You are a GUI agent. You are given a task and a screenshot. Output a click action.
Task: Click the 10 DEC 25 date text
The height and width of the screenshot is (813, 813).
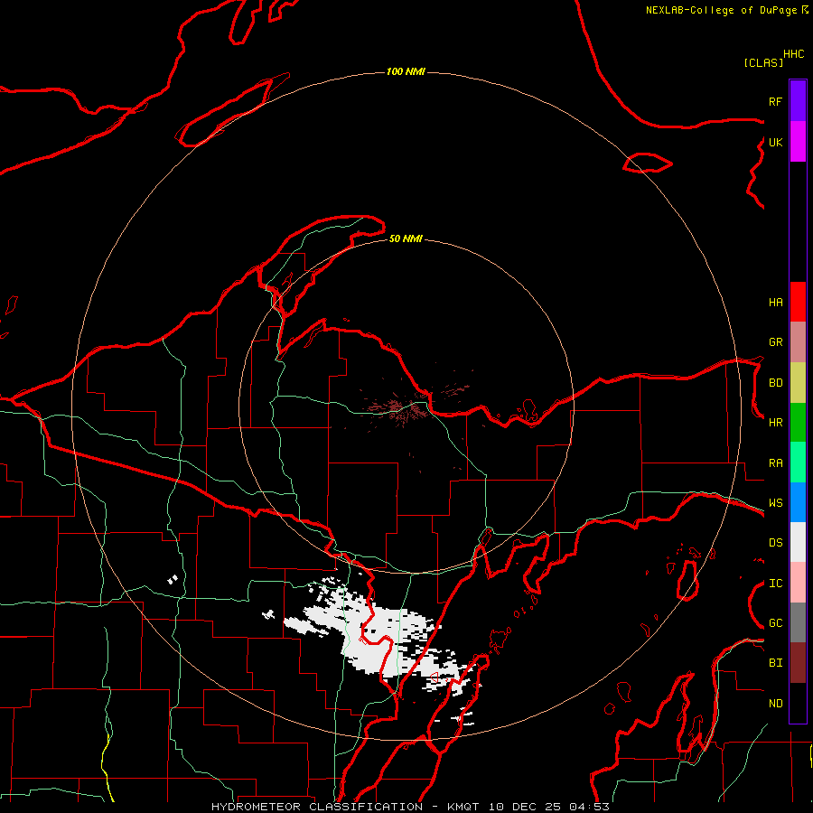point(527,807)
